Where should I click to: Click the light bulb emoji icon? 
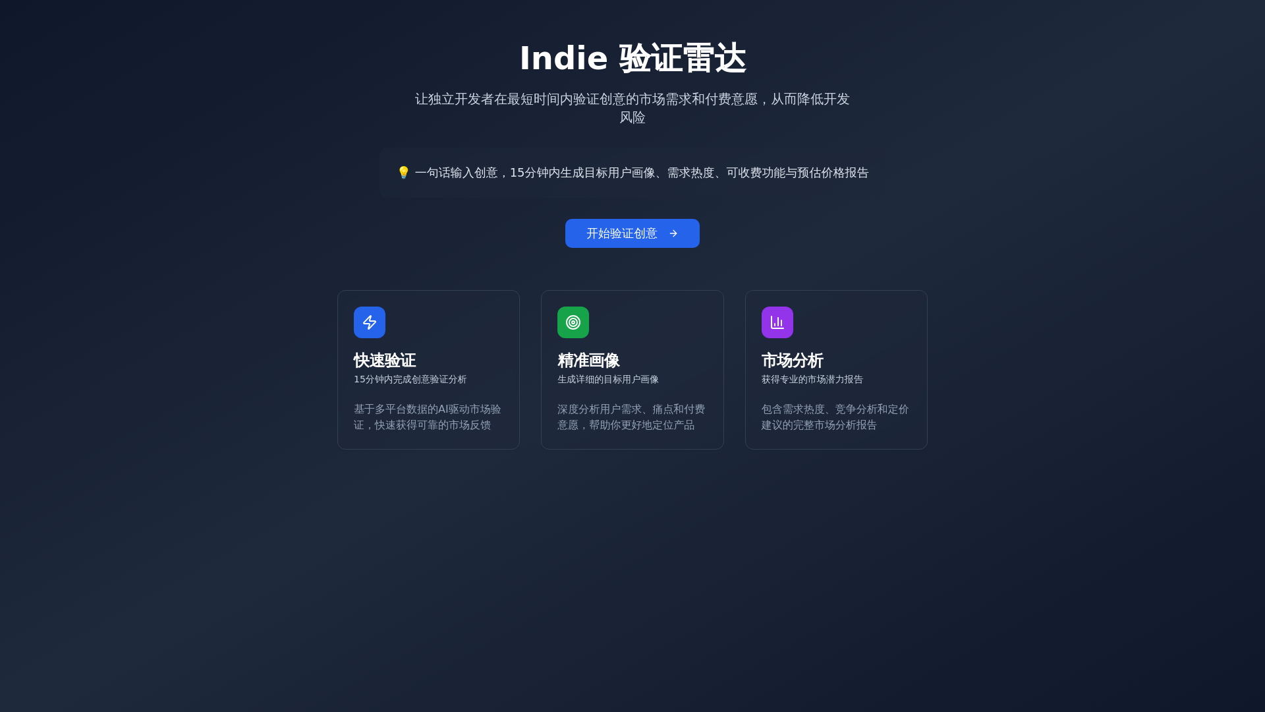403,173
